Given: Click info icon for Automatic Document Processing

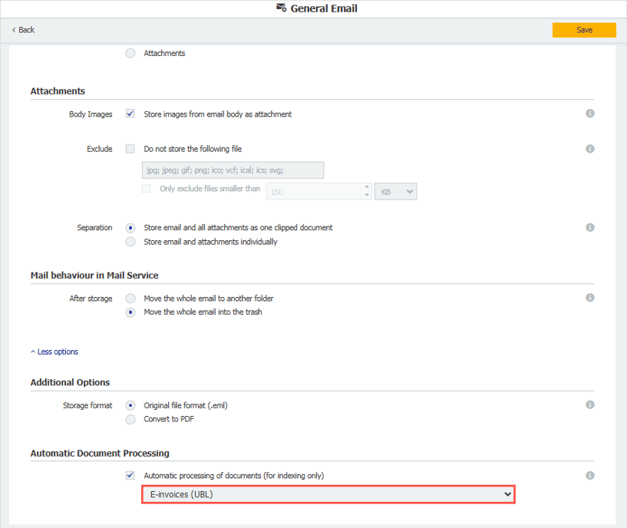Looking at the screenshot, I should [590, 476].
